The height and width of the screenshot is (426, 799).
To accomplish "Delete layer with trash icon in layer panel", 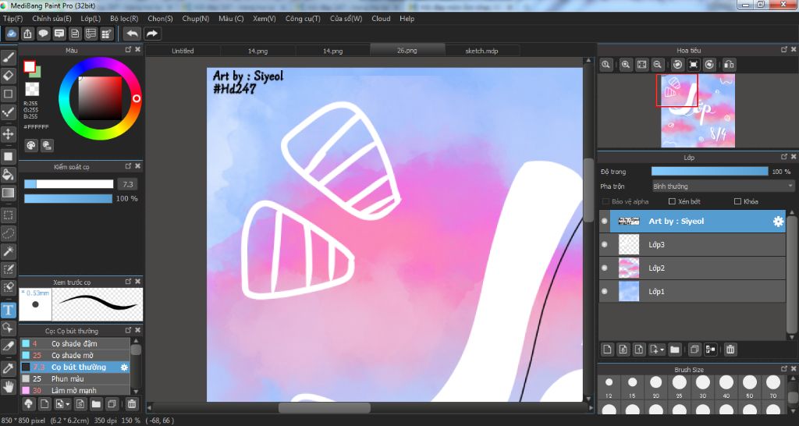I will coord(730,350).
